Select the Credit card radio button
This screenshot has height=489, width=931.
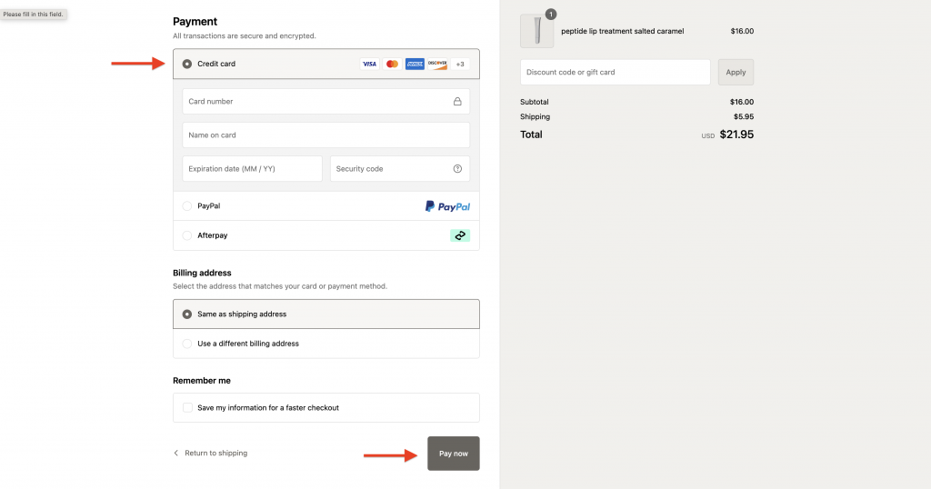coord(187,65)
